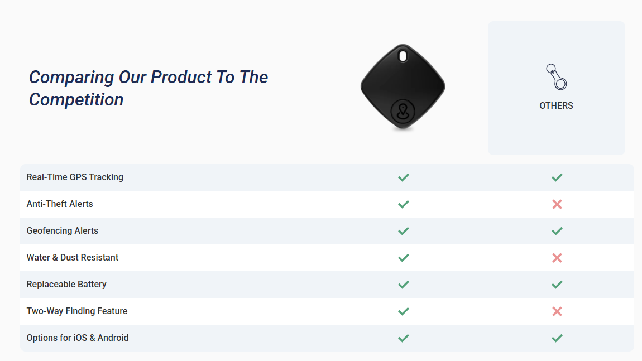
Task: Click our product's Real-Time GPS Tracking checkmark
Action: pyautogui.click(x=404, y=177)
